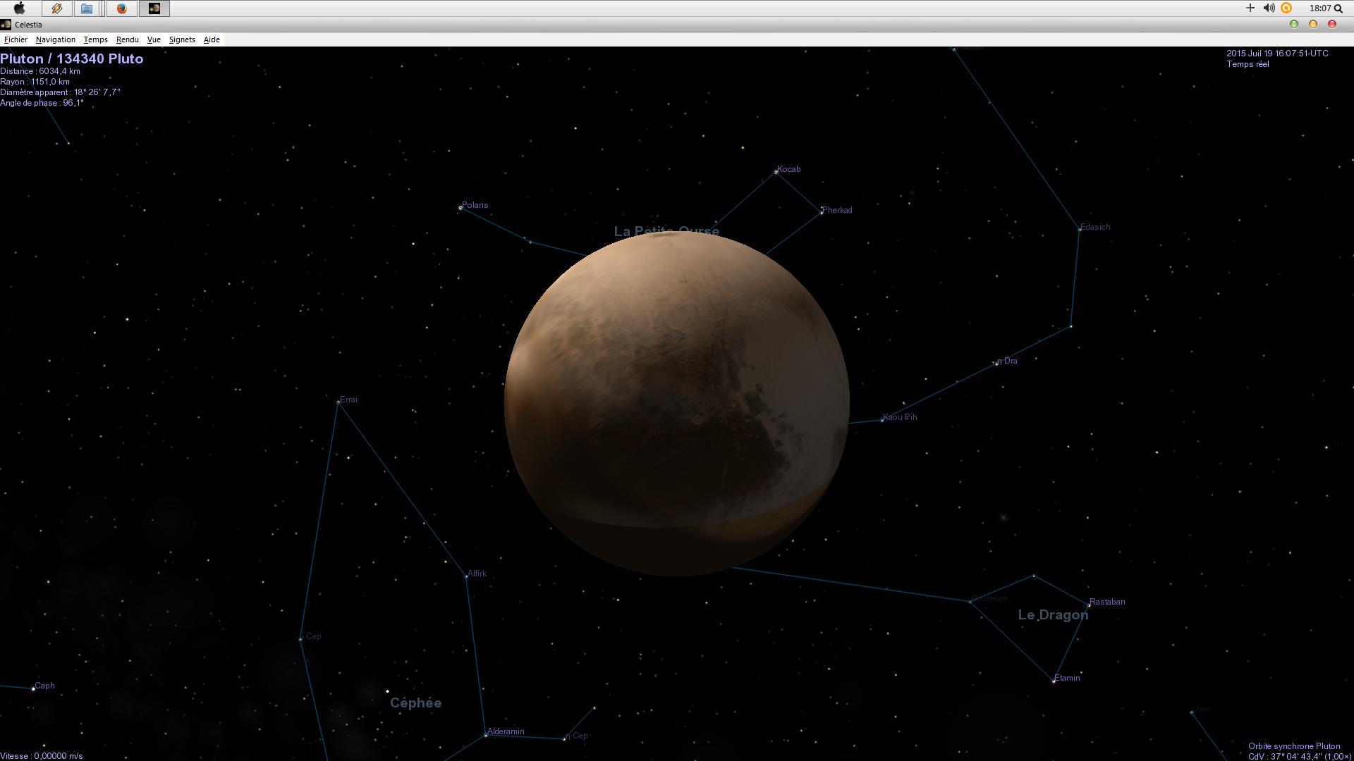Open the blue folder launcher icon
This screenshot has width=1354, height=761.
point(87,8)
